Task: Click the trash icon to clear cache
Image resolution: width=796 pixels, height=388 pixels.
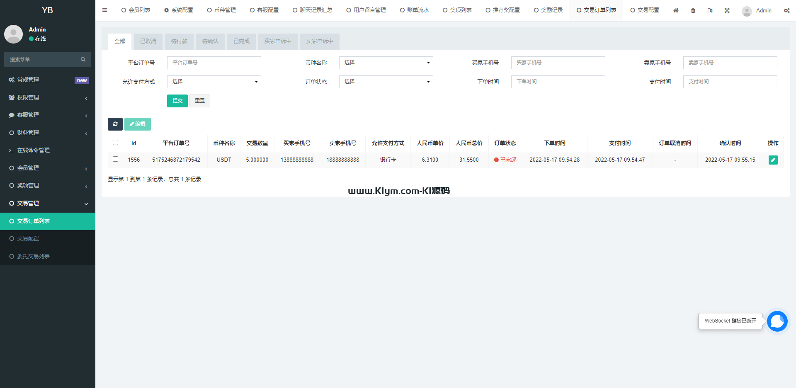Action: [x=693, y=10]
